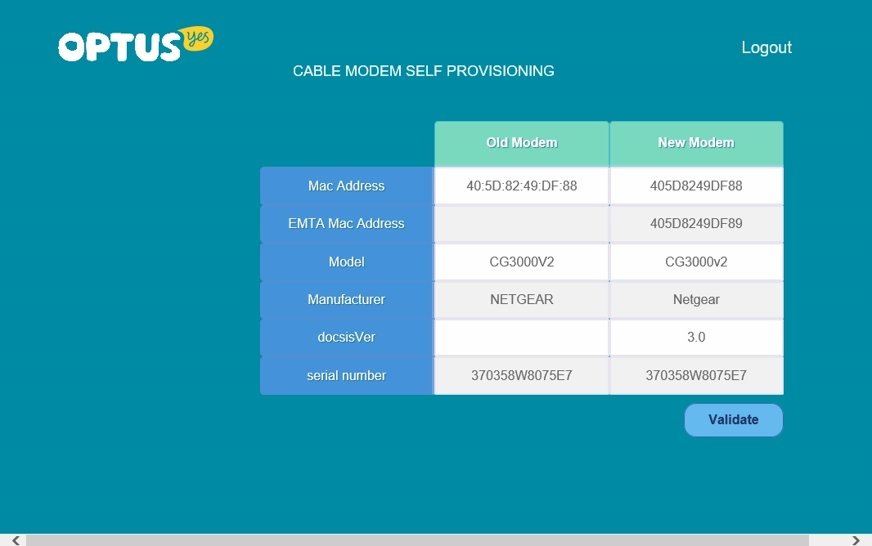Select docsisVer value 3.0
The height and width of the screenshot is (546, 872).
pyautogui.click(x=696, y=337)
